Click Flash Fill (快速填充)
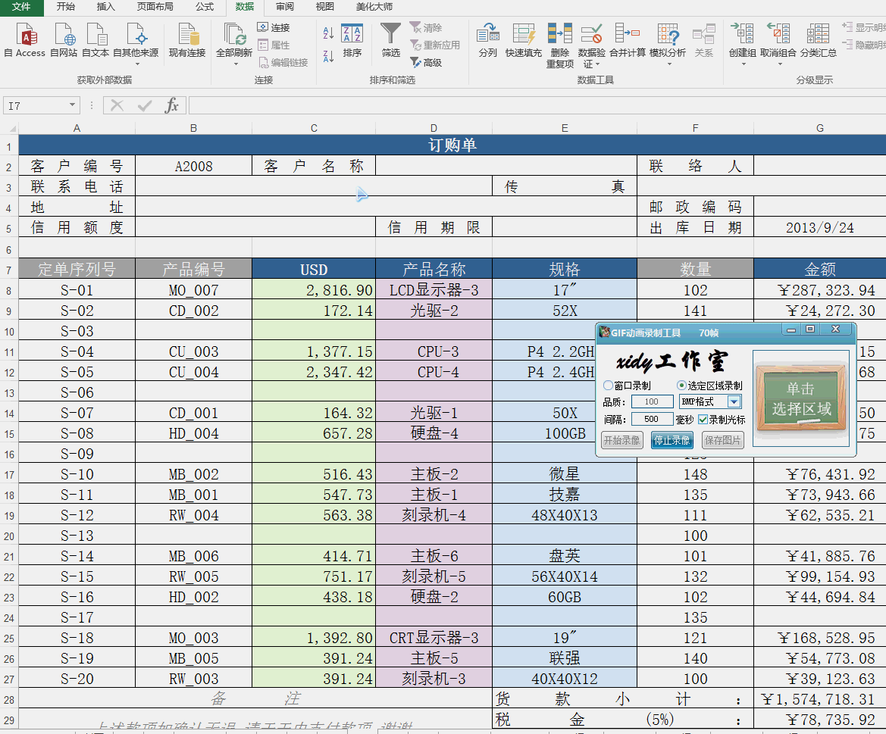Image resolution: width=886 pixels, height=734 pixels. pyautogui.click(x=523, y=39)
